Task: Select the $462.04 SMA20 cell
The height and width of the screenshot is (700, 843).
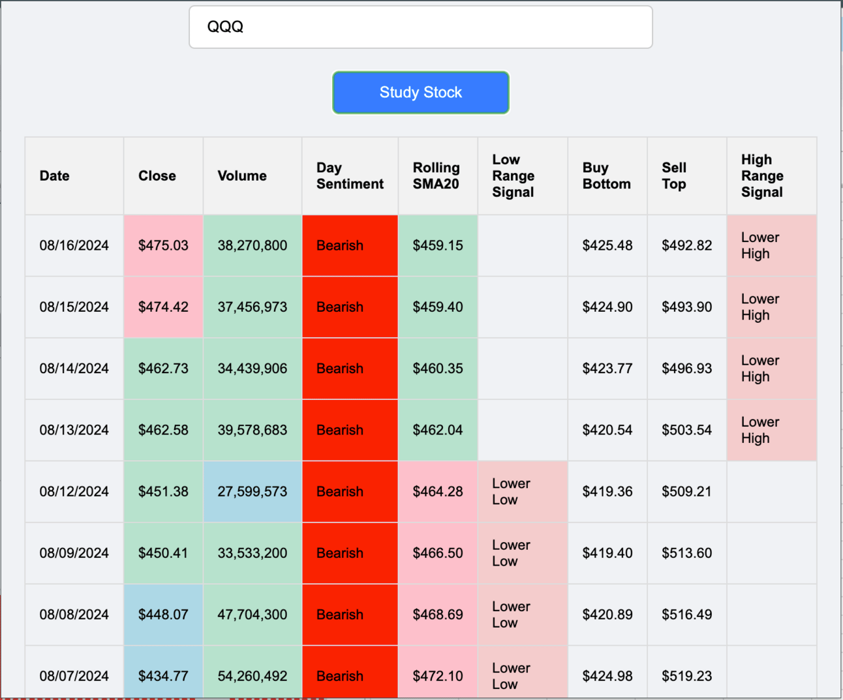Action: (438, 431)
